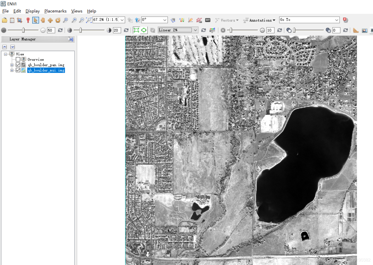Collapse the View tree node
Image resolution: width=373 pixels, height=265 pixels.
point(5,54)
